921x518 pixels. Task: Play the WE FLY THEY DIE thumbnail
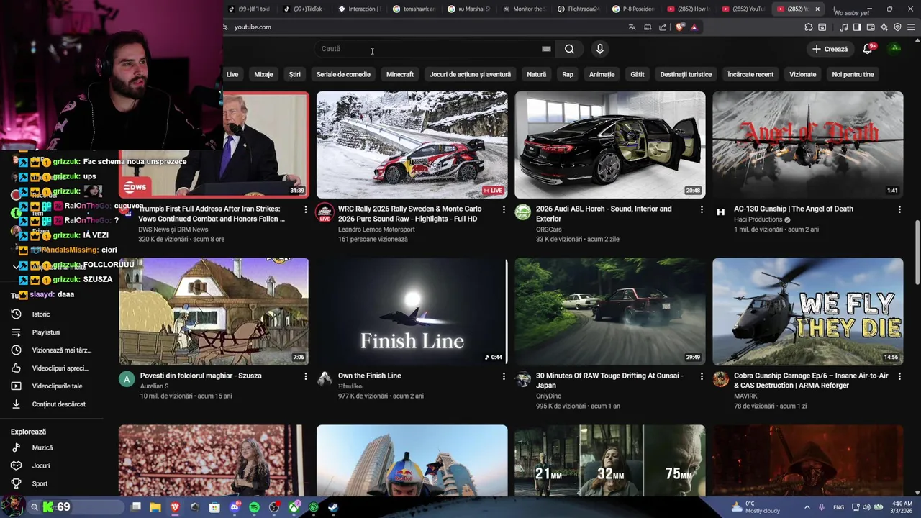click(x=807, y=312)
